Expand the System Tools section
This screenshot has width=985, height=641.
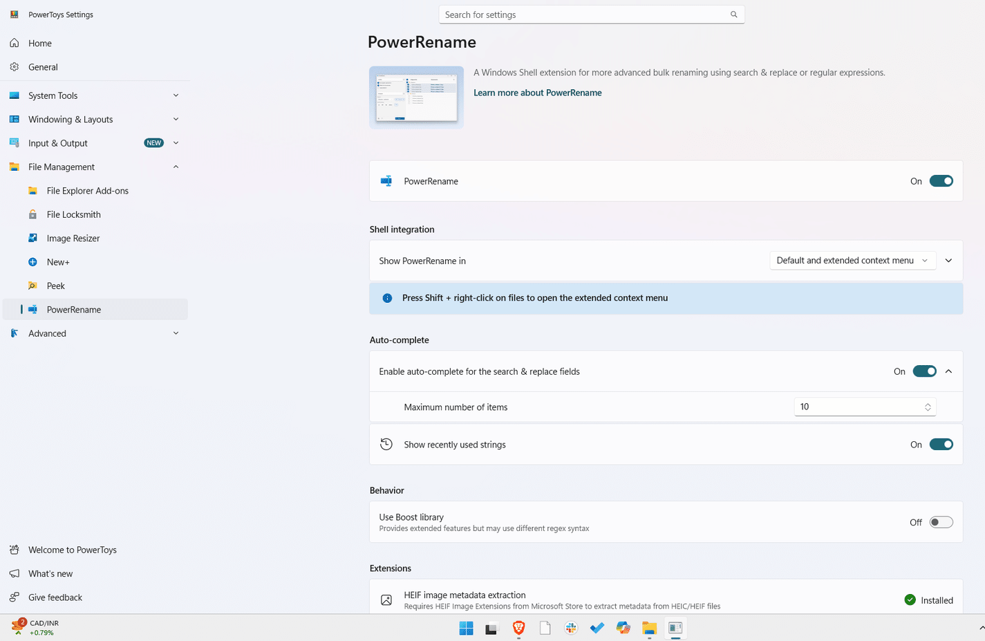click(95, 95)
